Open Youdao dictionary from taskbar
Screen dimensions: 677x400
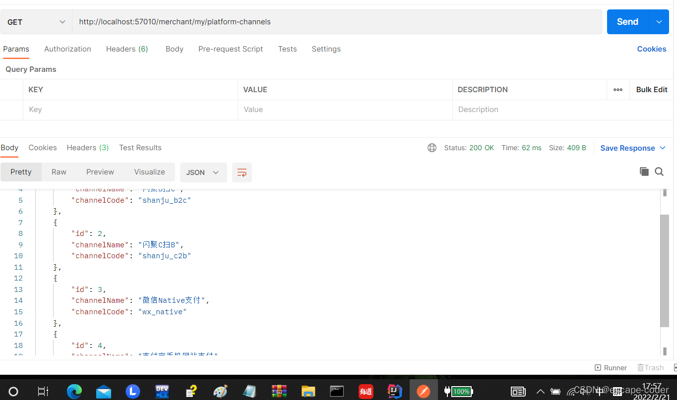pos(366,392)
